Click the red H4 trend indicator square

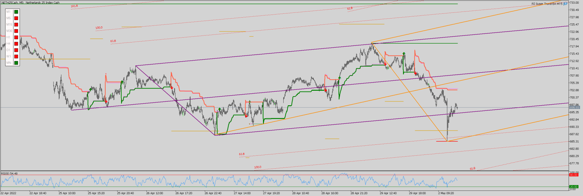pos(16,44)
